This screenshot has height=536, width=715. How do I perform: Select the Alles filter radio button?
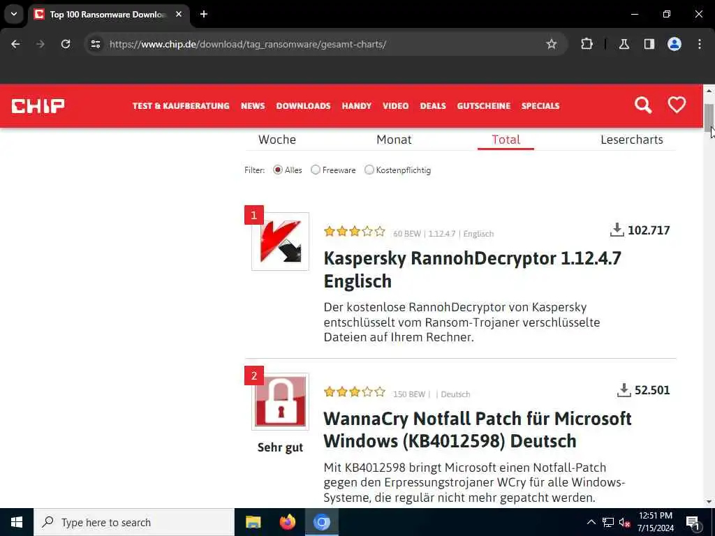pyautogui.click(x=278, y=170)
